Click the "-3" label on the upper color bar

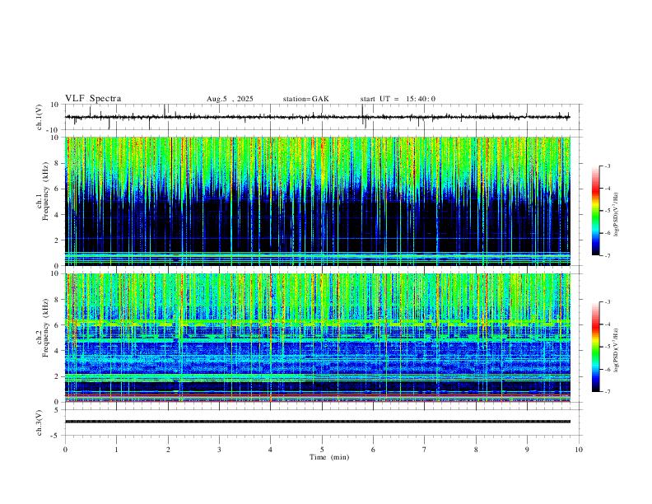[607, 166]
